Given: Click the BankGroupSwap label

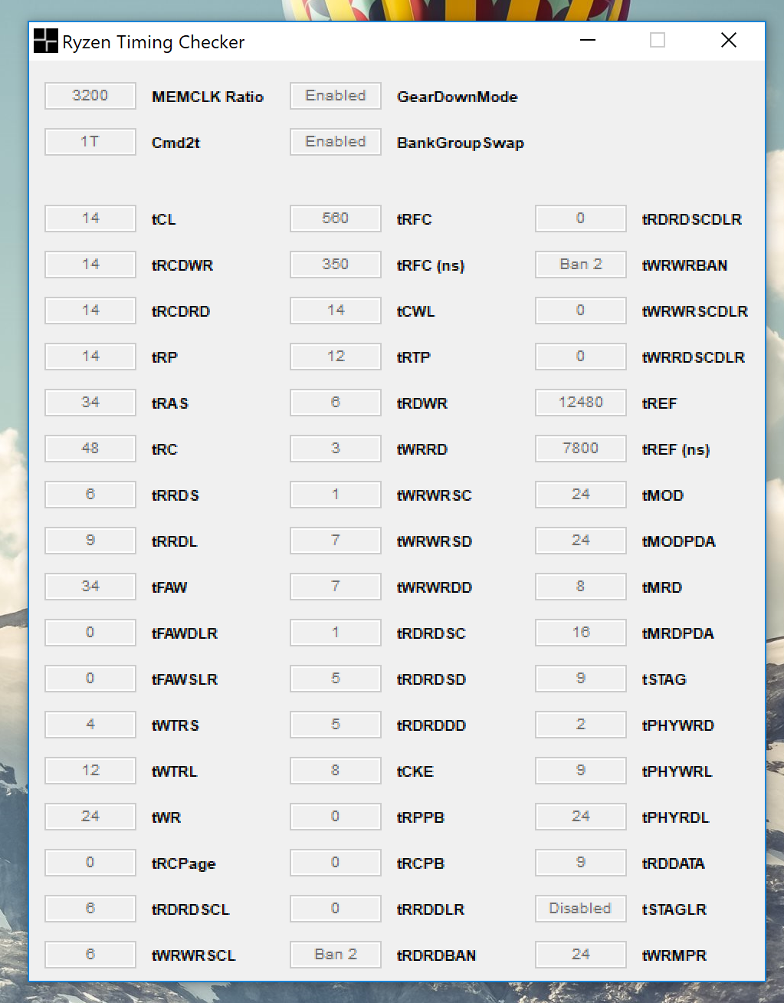Looking at the screenshot, I should (x=461, y=143).
